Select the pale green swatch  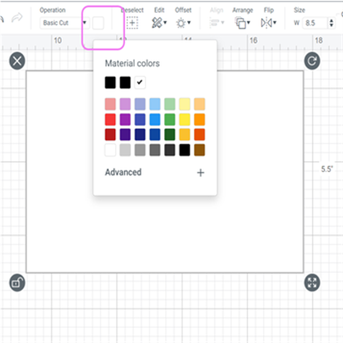170,104
